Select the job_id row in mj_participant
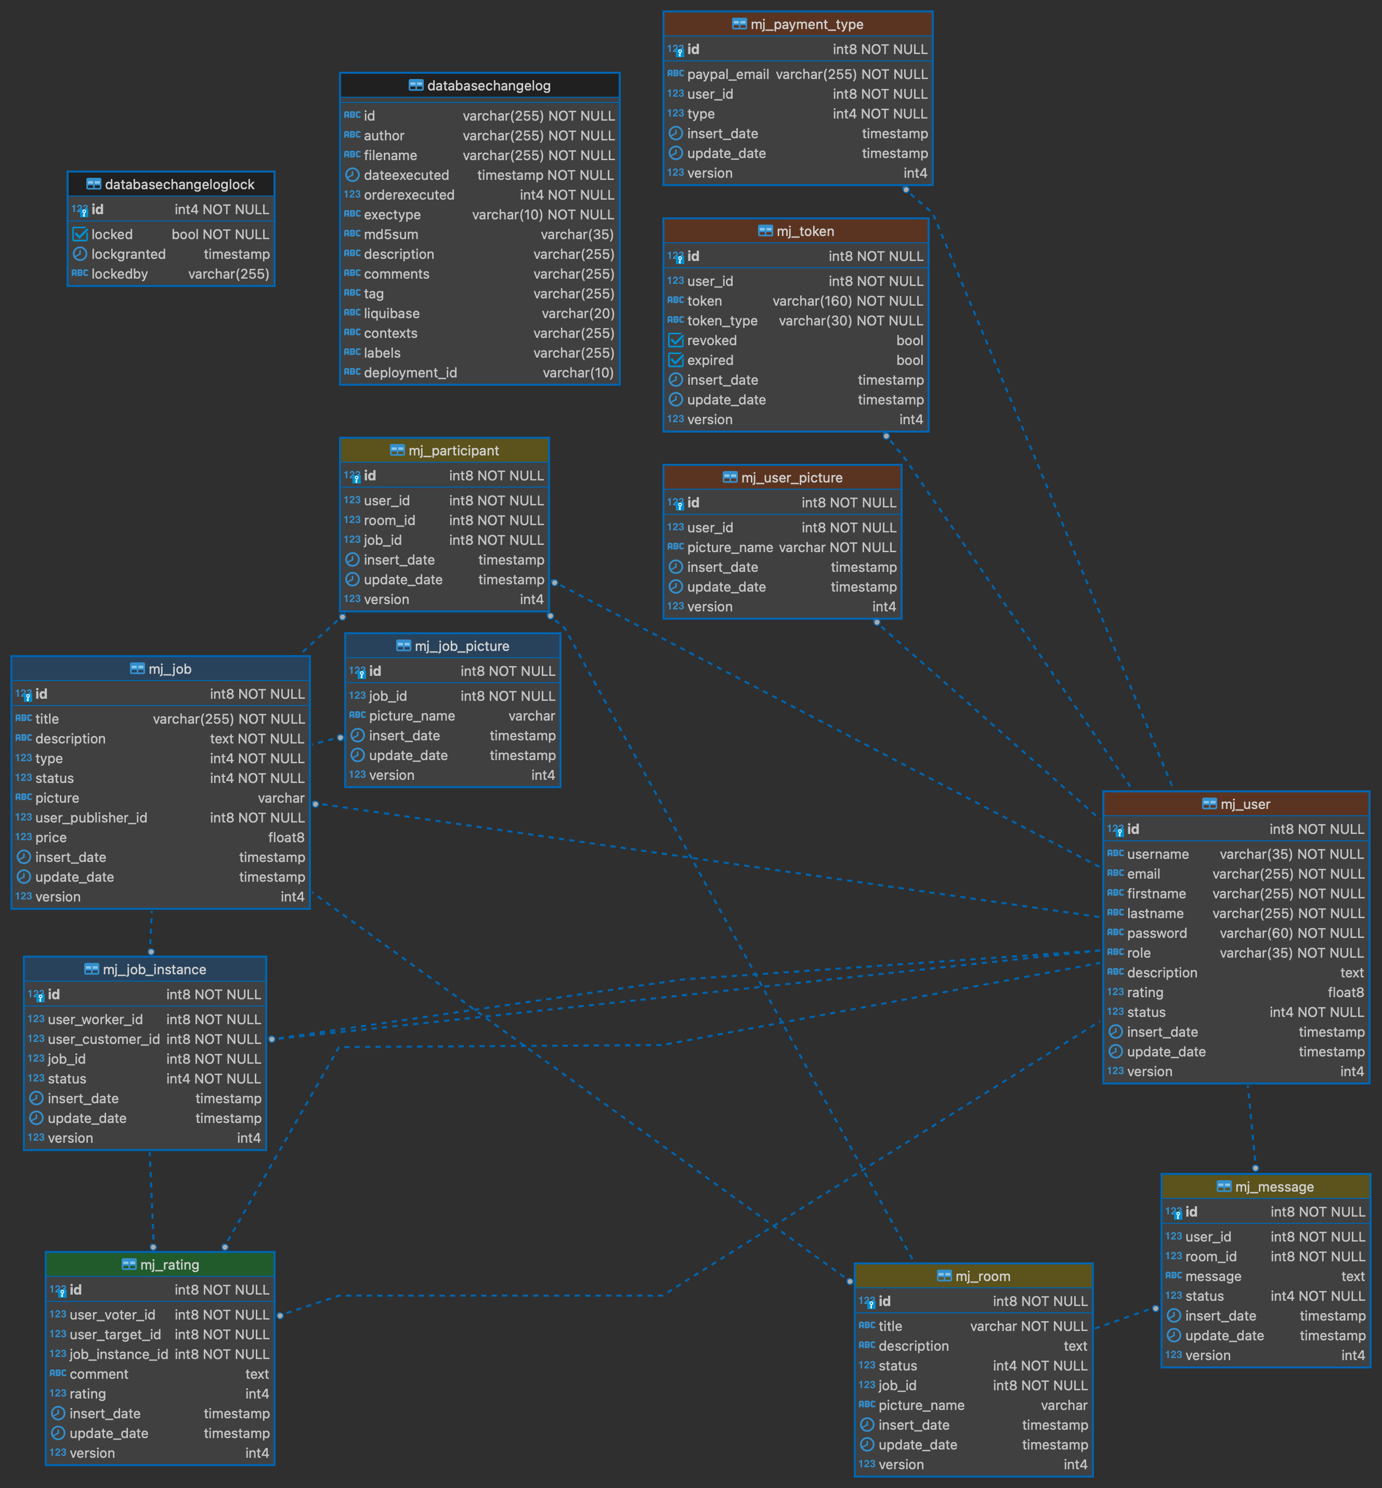1382x1488 pixels. pos(444,540)
